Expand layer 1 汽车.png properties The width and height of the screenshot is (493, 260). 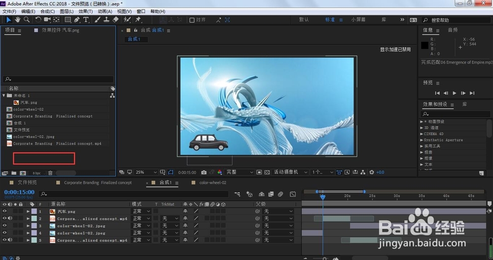[x=28, y=211]
